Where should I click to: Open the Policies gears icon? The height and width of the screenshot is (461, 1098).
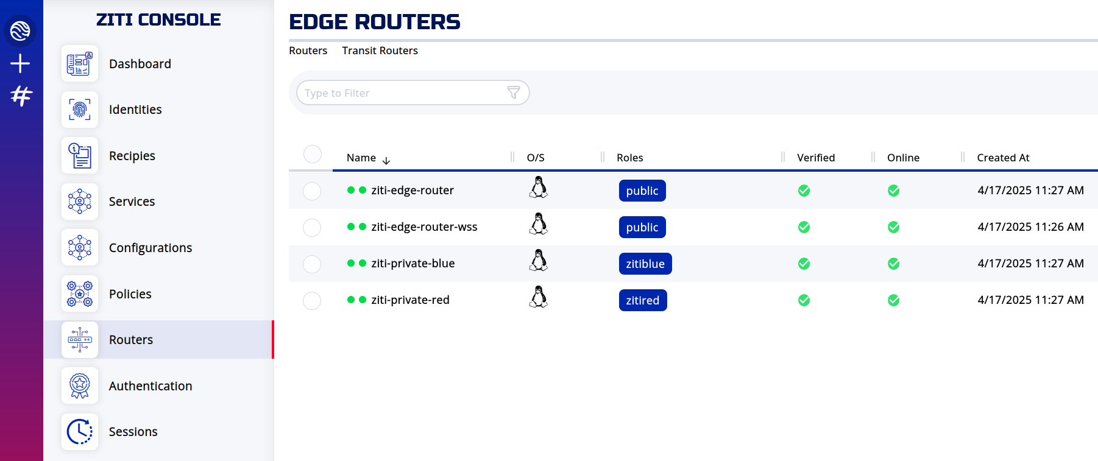pyautogui.click(x=80, y=294)
